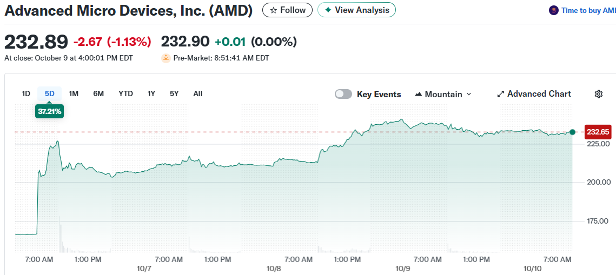Click the Time to buy AMD icon
The height and width of the screenshot is (275, 616).
click(553, 10)
